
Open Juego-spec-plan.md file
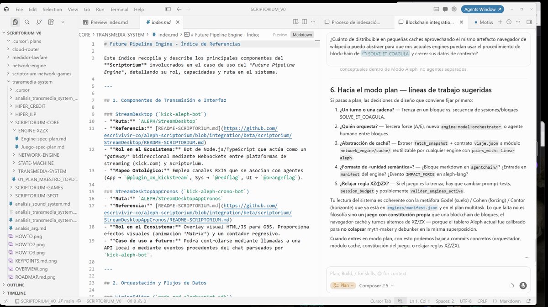(x=42, y=147)
